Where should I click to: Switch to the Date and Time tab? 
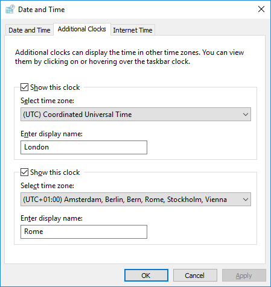coord(30,30)
